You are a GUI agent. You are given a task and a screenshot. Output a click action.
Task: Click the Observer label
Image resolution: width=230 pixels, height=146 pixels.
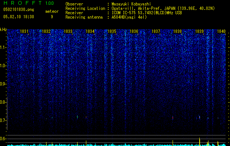coord(74,4)
